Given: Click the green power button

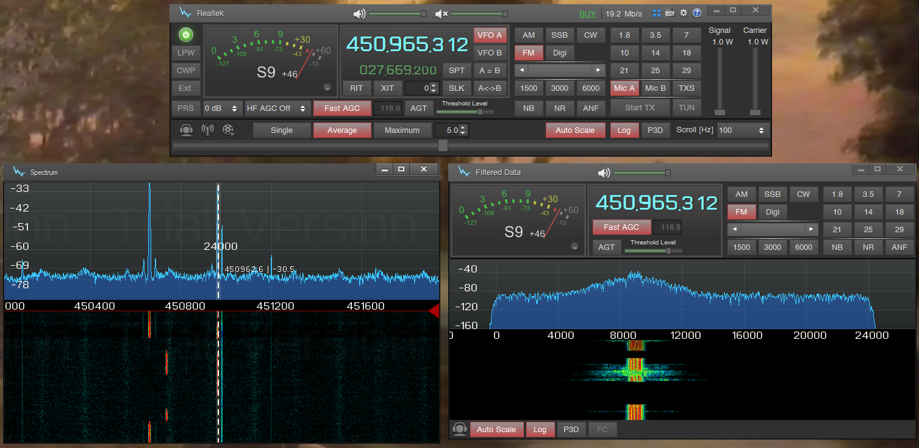Looking at the screenshot, I should coord(185,35).
